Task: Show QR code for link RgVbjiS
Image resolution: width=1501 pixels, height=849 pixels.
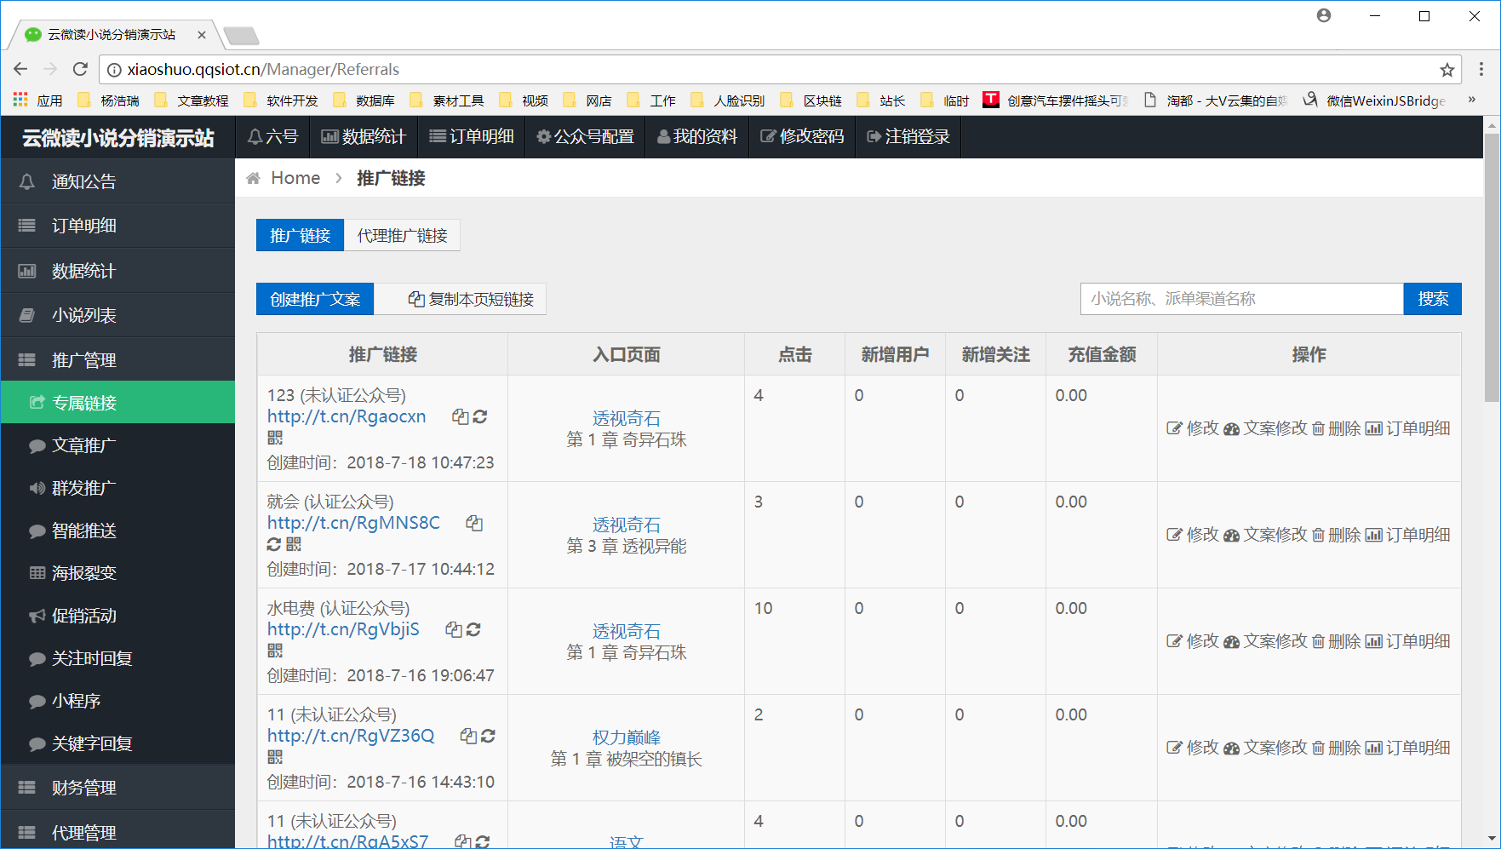Action: click(274, 651)
